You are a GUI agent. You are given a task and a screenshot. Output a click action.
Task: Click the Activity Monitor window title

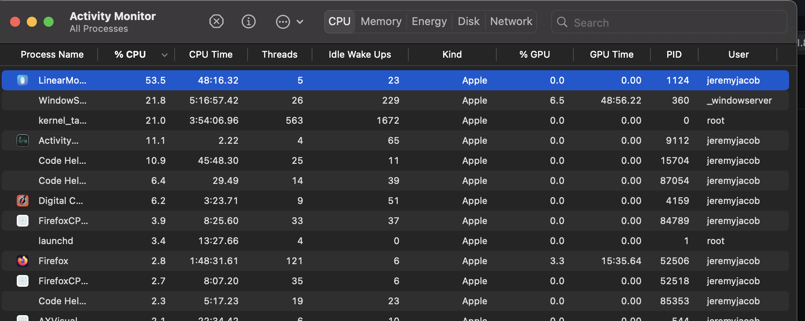click(x=113, y=16)
